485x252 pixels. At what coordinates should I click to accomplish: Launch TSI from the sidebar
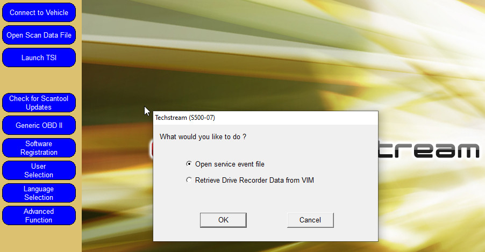click(x=39, y=58)
